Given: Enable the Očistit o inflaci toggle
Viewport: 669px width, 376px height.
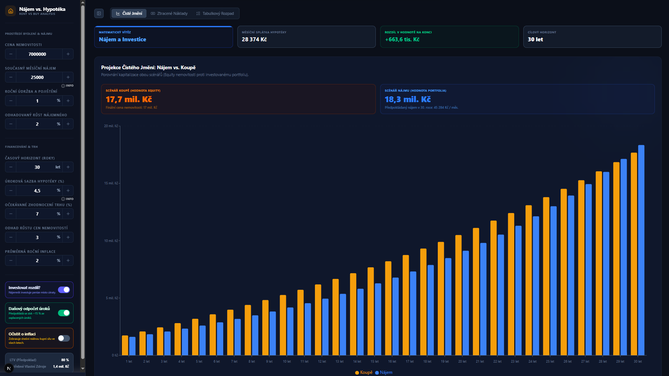Looking at the screenshot, I should pyautogui.click(x=64, y=338).
